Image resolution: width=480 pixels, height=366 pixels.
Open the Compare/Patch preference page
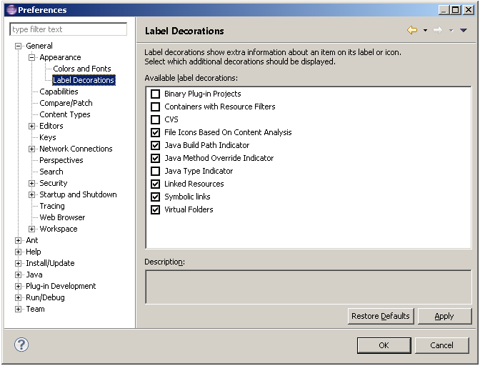[x=66, y=103]
